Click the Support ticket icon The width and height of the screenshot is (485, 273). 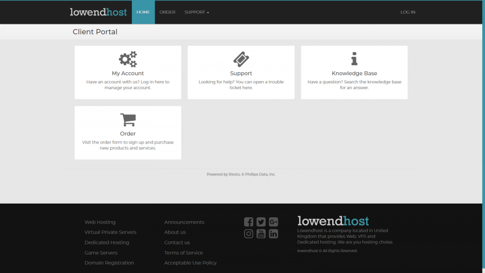point(241,59)
